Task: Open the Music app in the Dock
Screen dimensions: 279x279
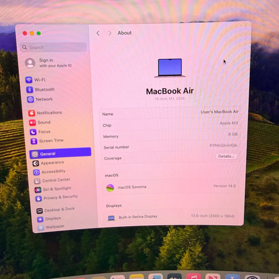Action: click(194, 276)
